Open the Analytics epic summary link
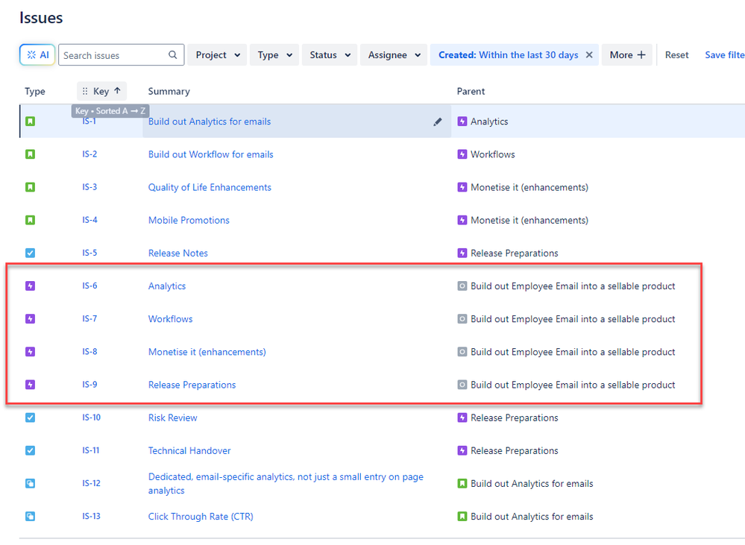 [167, 286]
